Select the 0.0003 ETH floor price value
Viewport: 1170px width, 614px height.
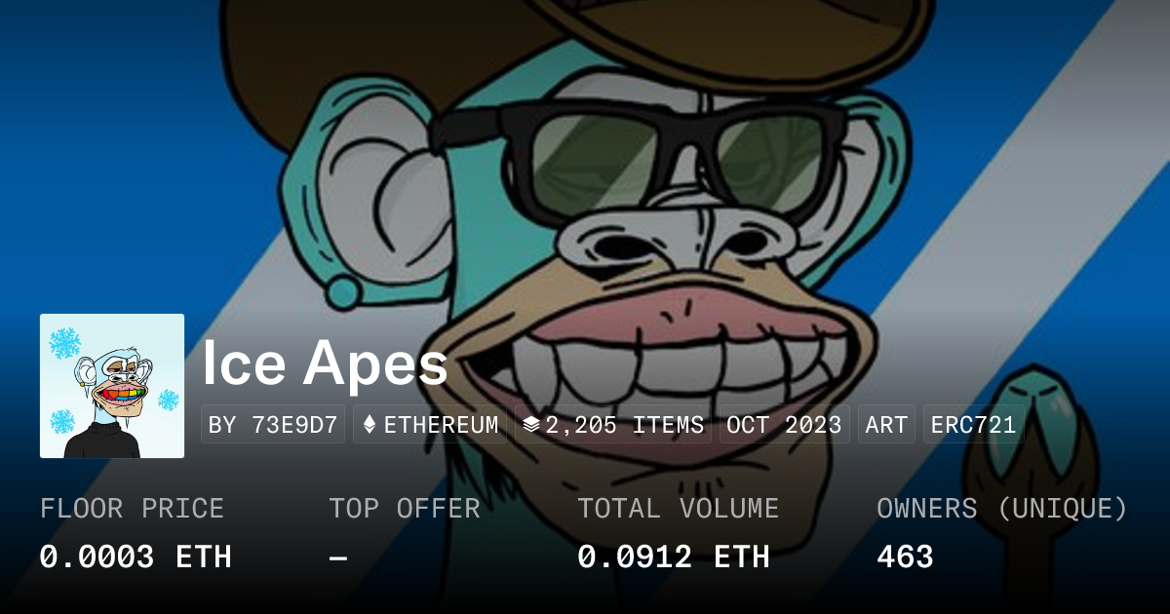point(136,557)
